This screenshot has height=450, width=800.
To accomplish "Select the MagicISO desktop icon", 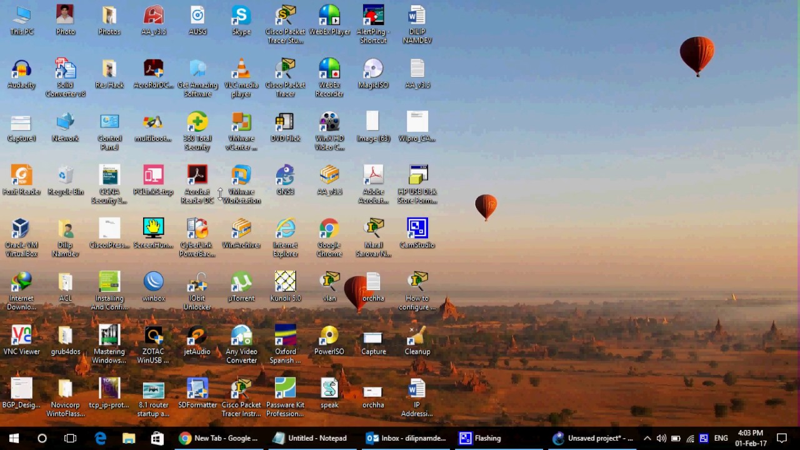I will click(x=373, y=74).
